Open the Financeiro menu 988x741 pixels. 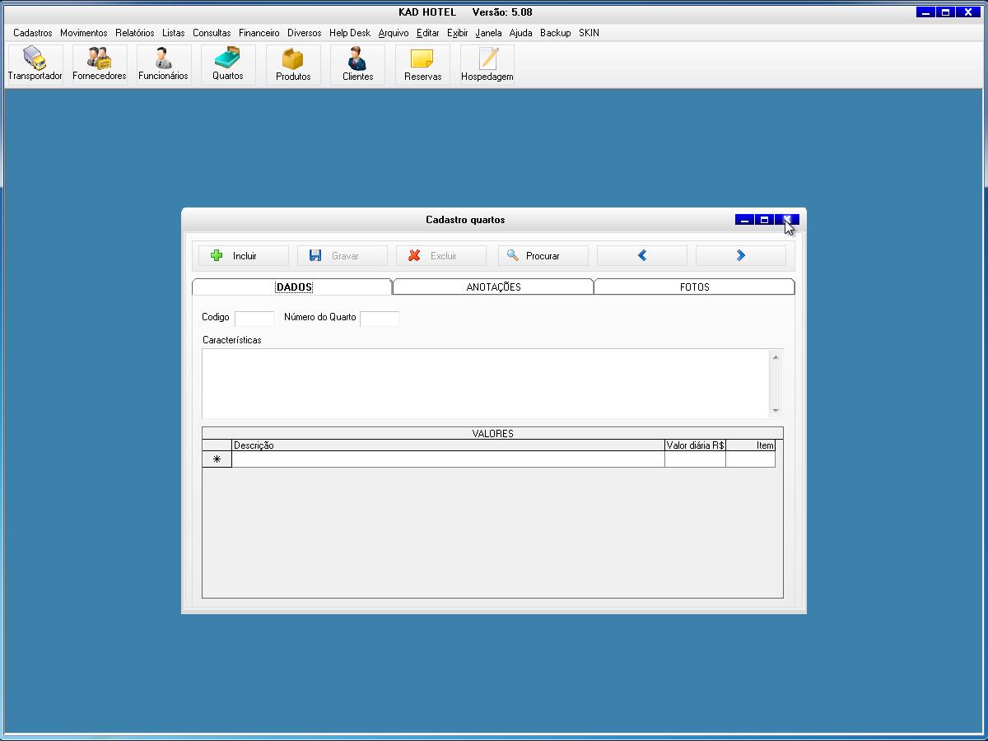[x=259, y=33]
